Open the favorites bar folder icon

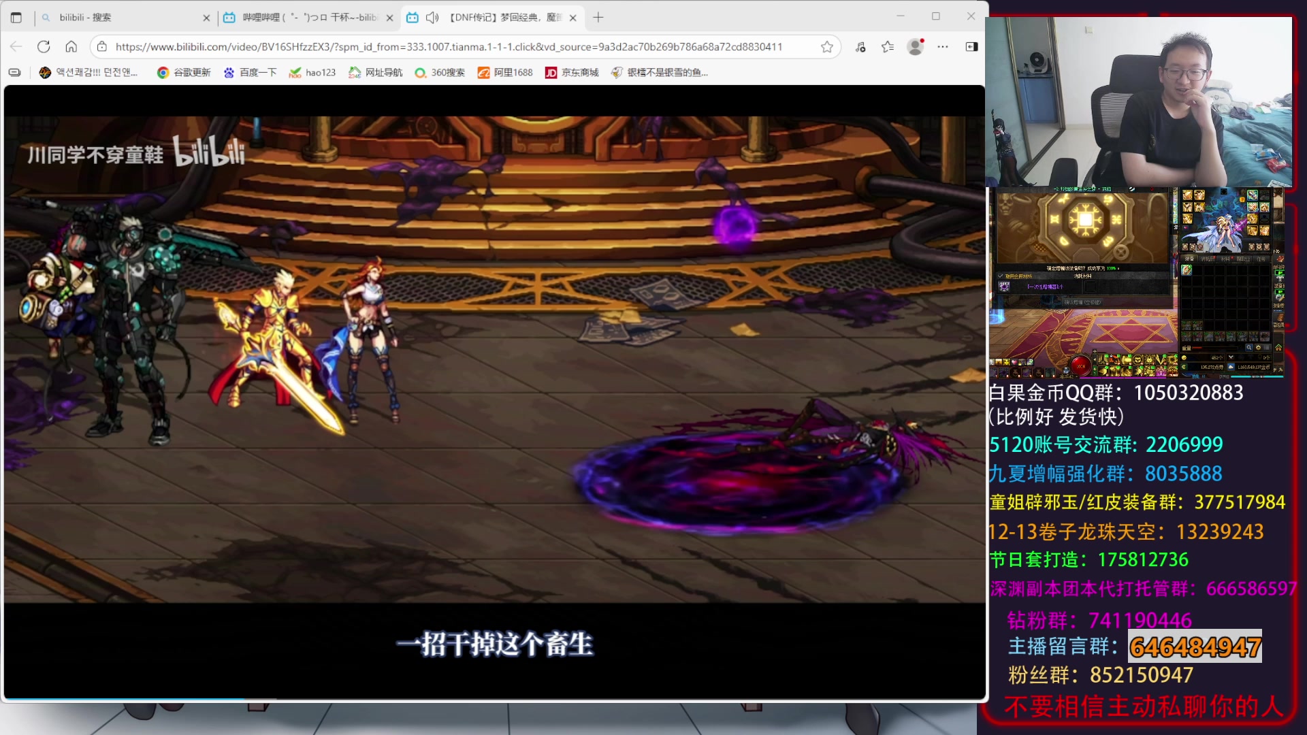14,72
